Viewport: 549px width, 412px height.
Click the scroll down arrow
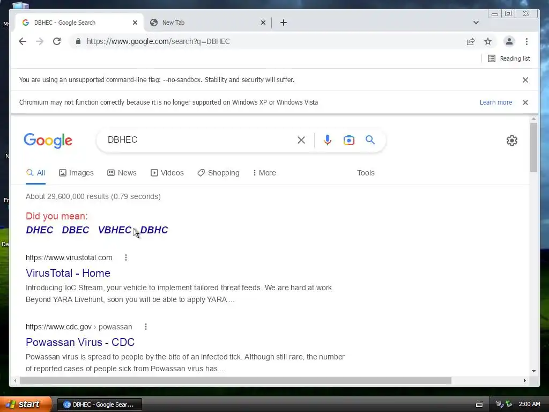pyautogui.click(x=533, y=371)
